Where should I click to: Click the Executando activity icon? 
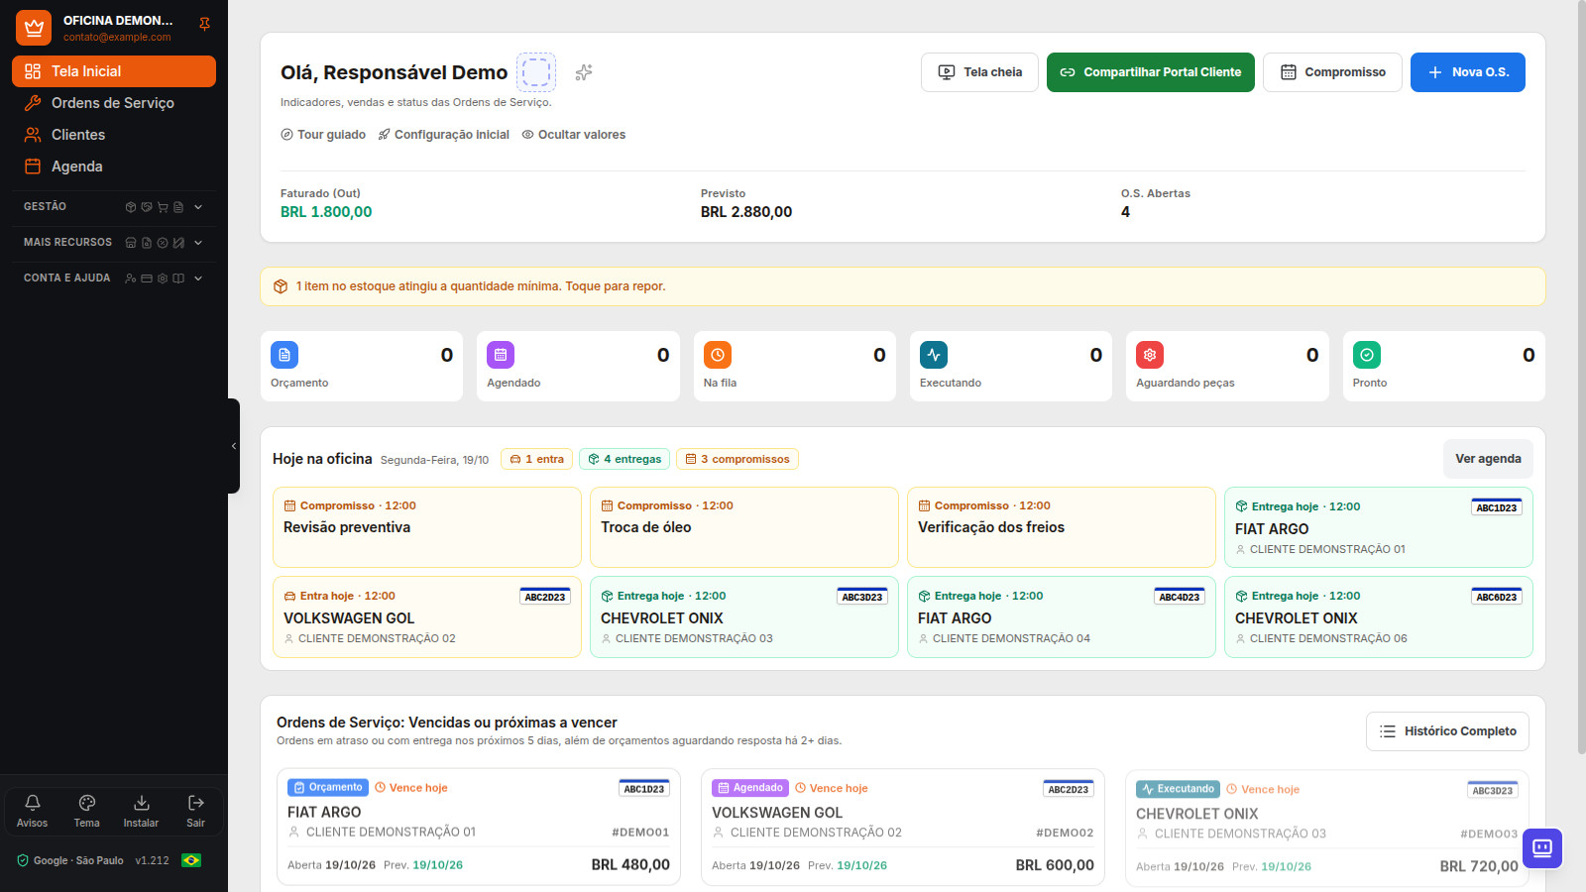[934, 355]
